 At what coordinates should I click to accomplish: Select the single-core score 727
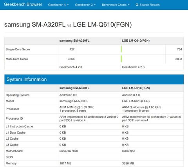[x=72, y=49]
